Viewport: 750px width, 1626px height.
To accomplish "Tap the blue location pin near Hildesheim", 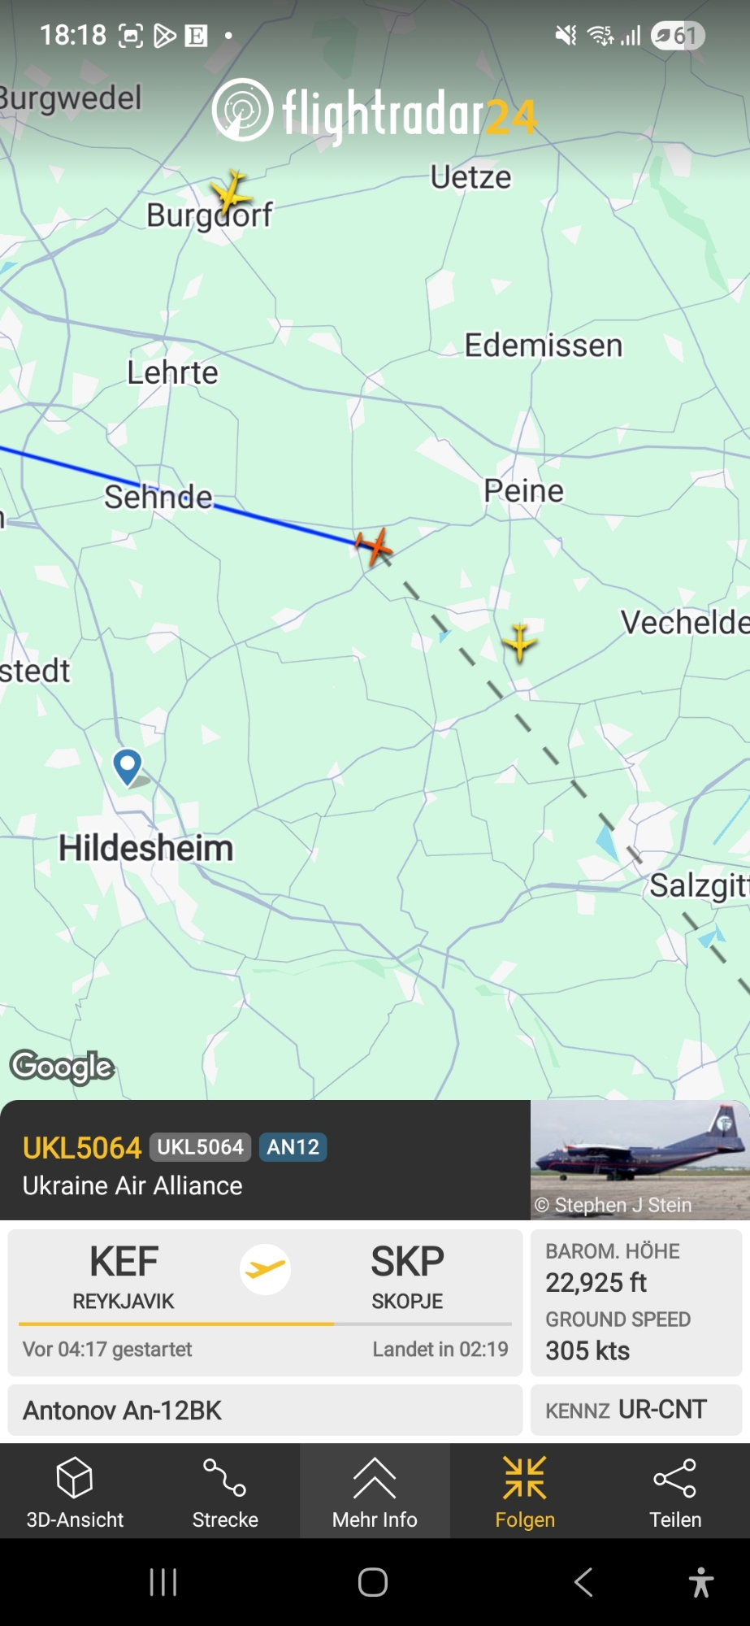I will [128, 767].
